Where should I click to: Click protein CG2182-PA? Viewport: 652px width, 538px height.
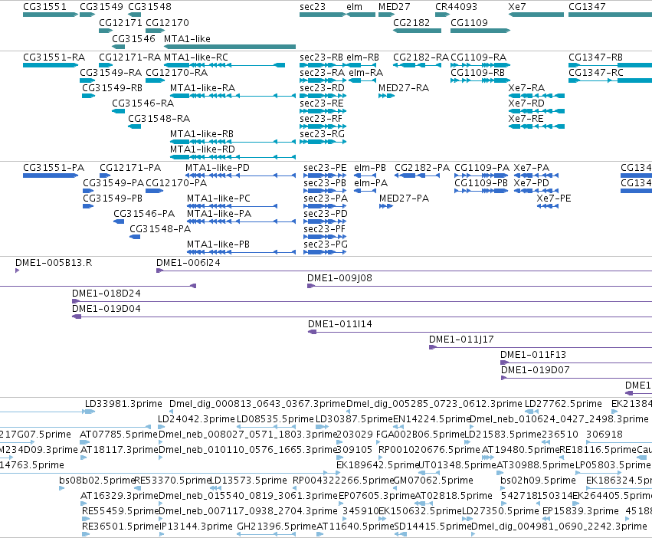(x=417, y=176)
